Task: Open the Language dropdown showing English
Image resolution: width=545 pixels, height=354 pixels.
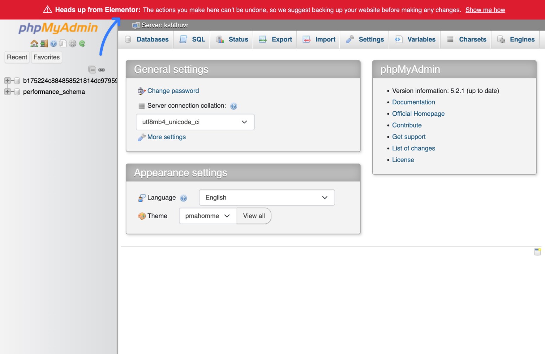Action: (x=267, y=198)
